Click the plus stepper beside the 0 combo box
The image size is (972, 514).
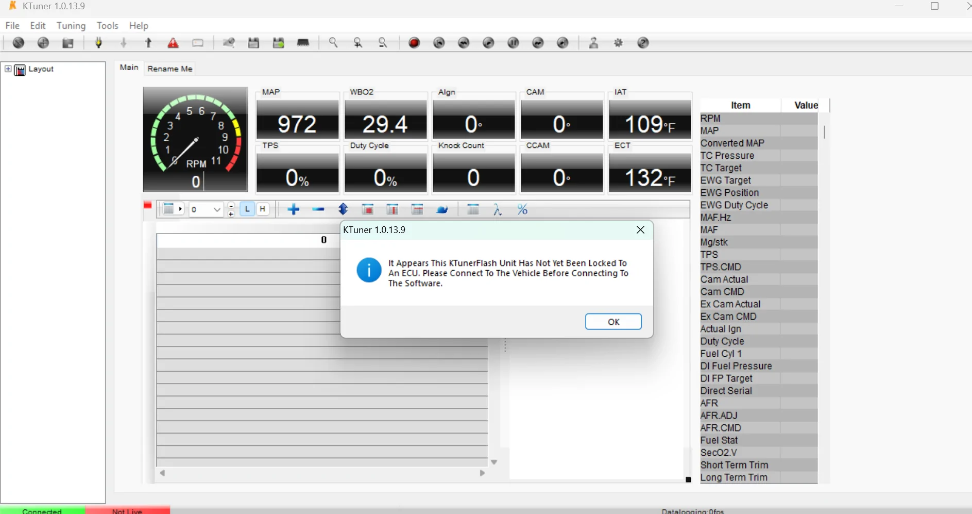click(x=231, y=213)
